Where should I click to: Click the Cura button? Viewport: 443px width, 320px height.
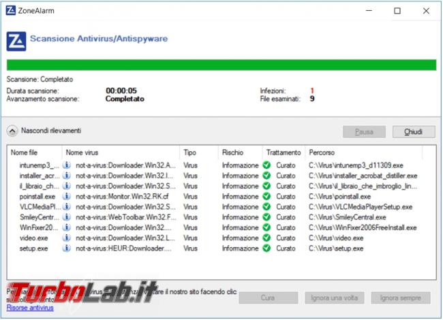click(x=268, y=298)
